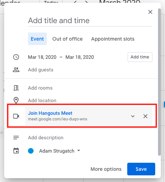
Task: Click the video camera icon
Action: (x=16, y=116)
